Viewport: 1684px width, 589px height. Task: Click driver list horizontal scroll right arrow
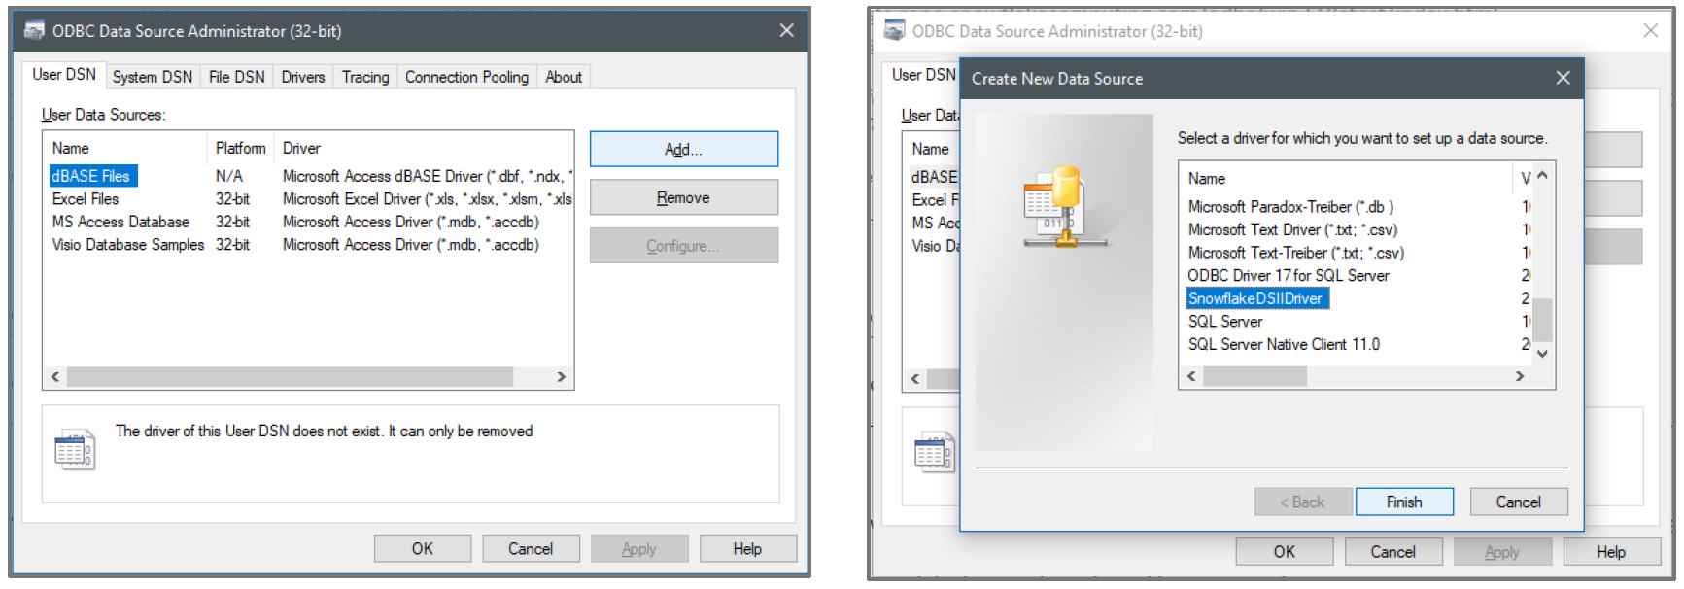[1520, 376]
